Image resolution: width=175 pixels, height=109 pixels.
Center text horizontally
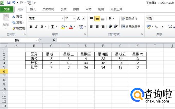tap(97, 26)
